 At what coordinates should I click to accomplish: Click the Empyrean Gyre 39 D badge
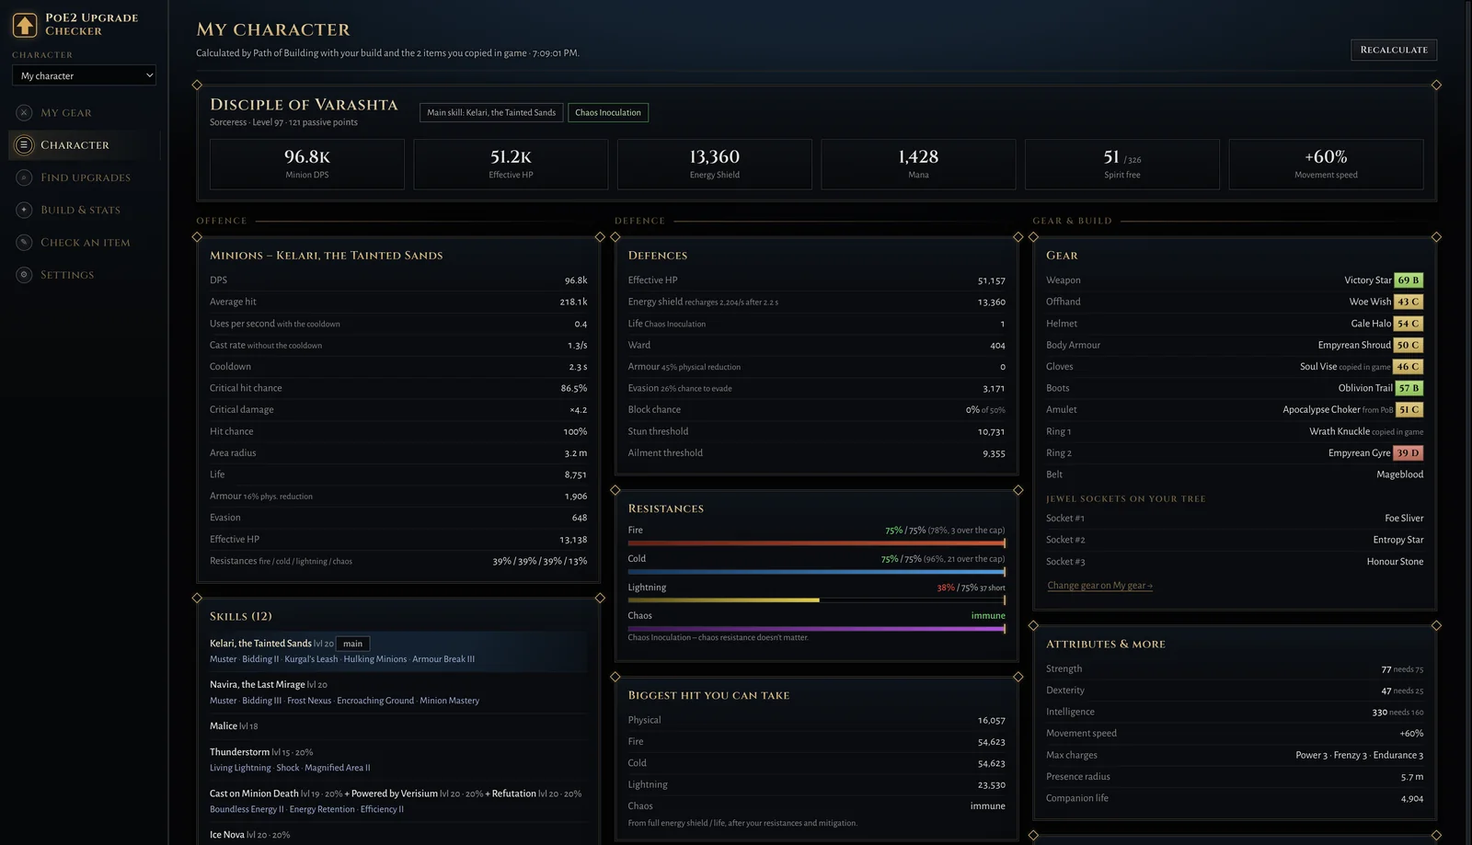(x=1409, y=453)
